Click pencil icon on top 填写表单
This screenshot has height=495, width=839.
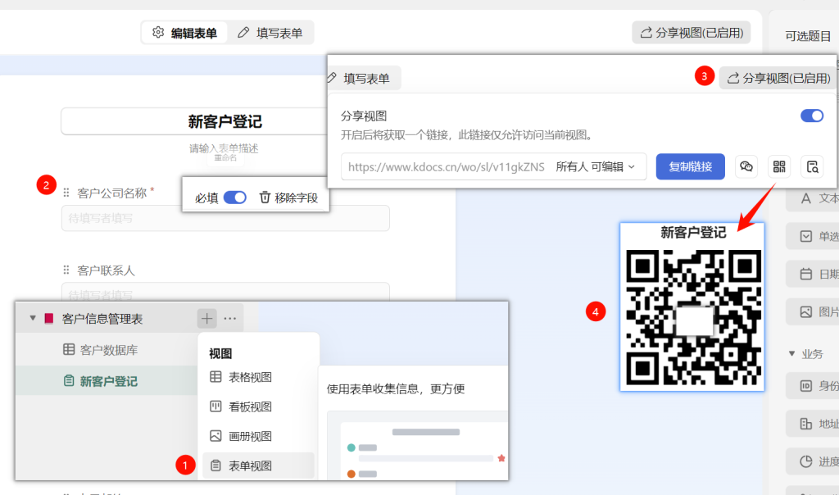coord(243,33)
